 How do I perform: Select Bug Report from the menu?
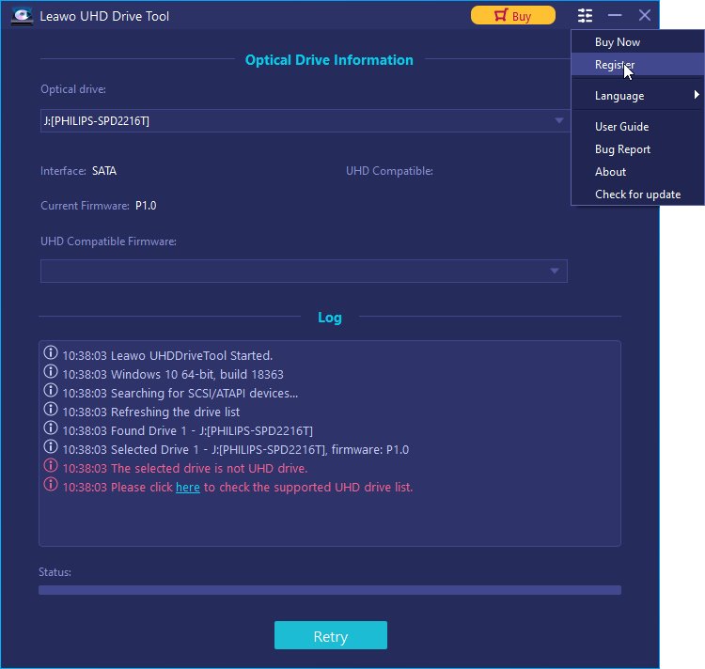point(622,149)
